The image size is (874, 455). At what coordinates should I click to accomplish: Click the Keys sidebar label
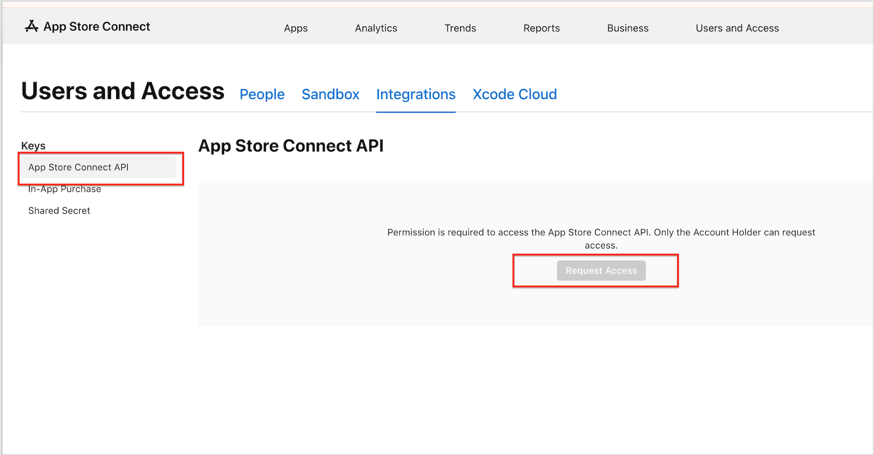pyautogui.click(x=33, y=145)
